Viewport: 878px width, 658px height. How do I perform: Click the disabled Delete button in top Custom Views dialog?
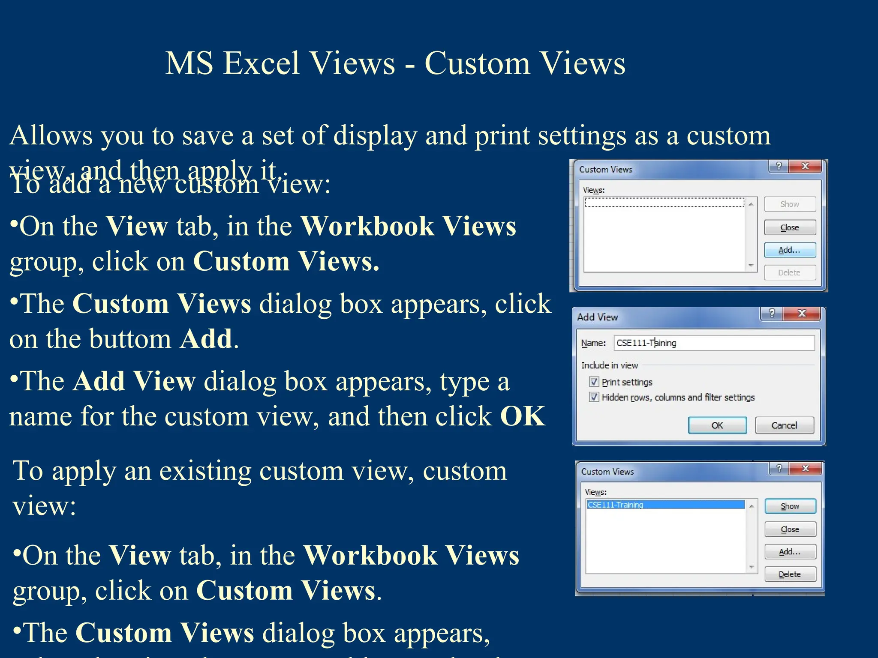point(790,272)
